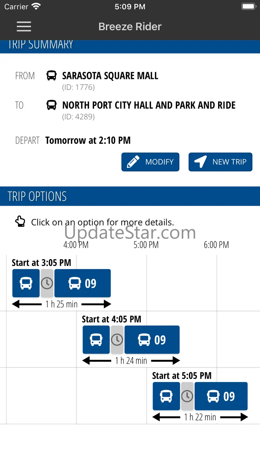Click the clock wait icon in 4:05 PM trip
The height and width of the screenshot is (462, 260).
(117, 340)
